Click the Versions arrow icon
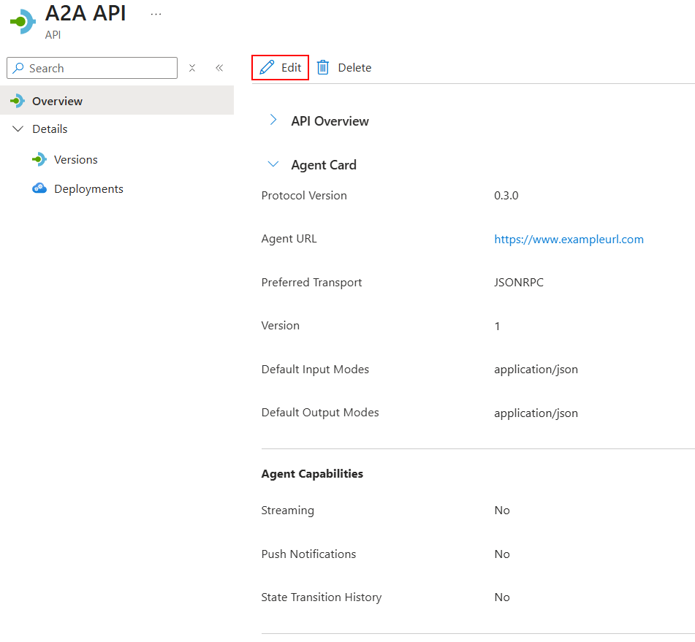This screenshot has width=695, height=642. [39, 159]
